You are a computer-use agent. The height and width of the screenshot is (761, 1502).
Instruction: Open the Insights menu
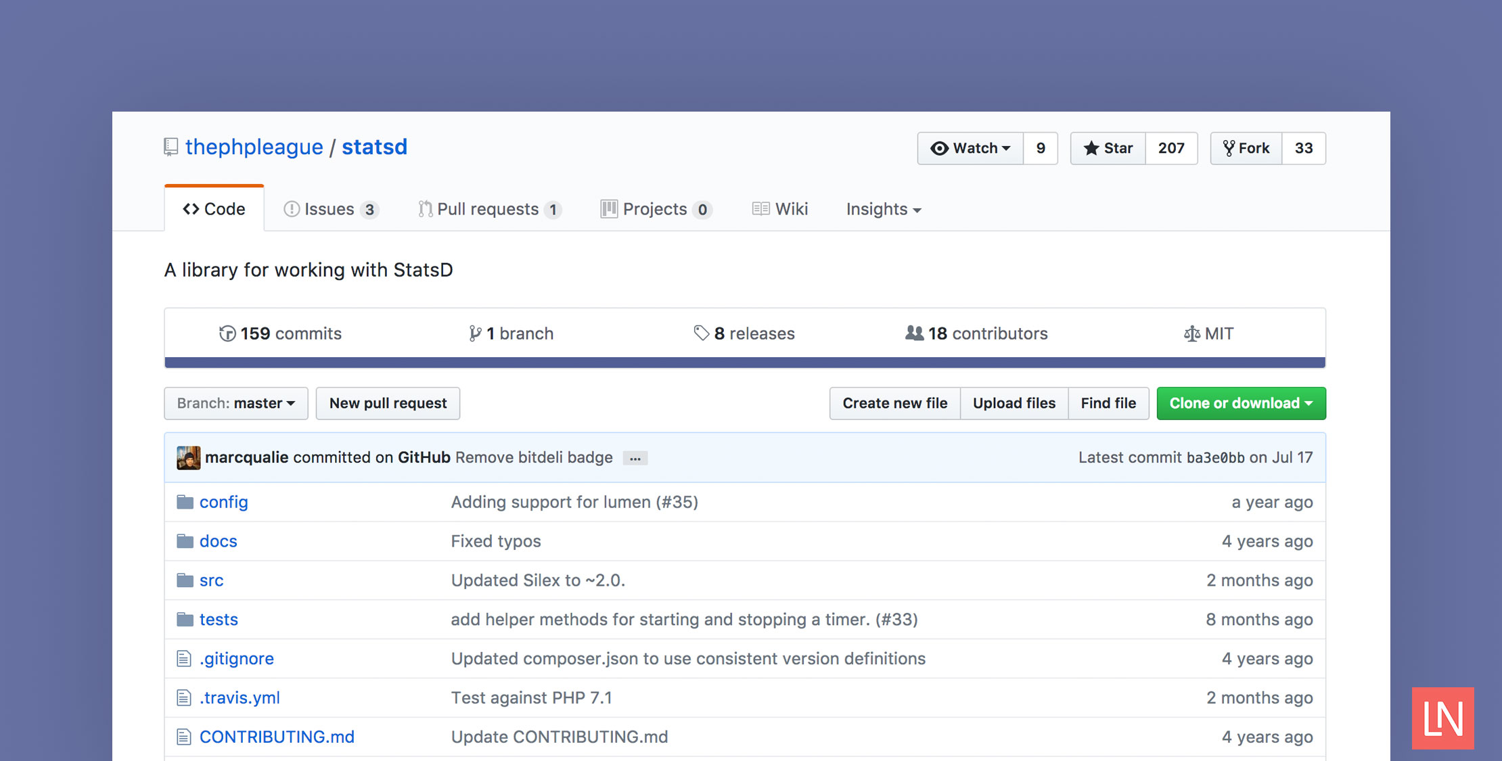pos(882,209)
